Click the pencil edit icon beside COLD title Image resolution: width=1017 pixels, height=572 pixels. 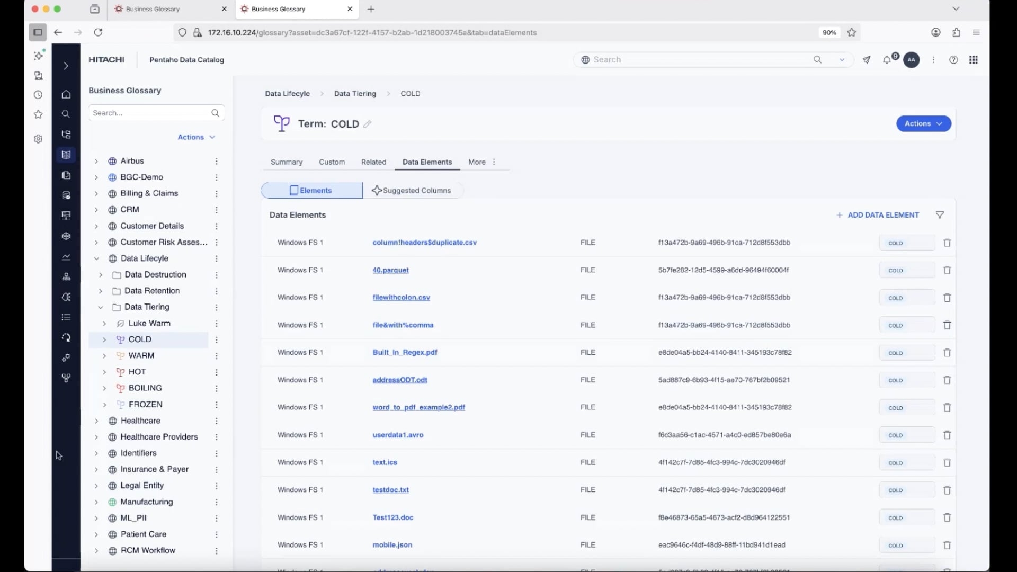pyautogui.click(x=368, y=124)
